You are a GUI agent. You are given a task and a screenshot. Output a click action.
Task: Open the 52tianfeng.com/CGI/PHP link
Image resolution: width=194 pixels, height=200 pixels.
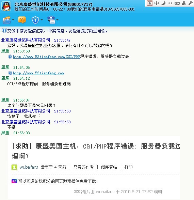[47, 57]
